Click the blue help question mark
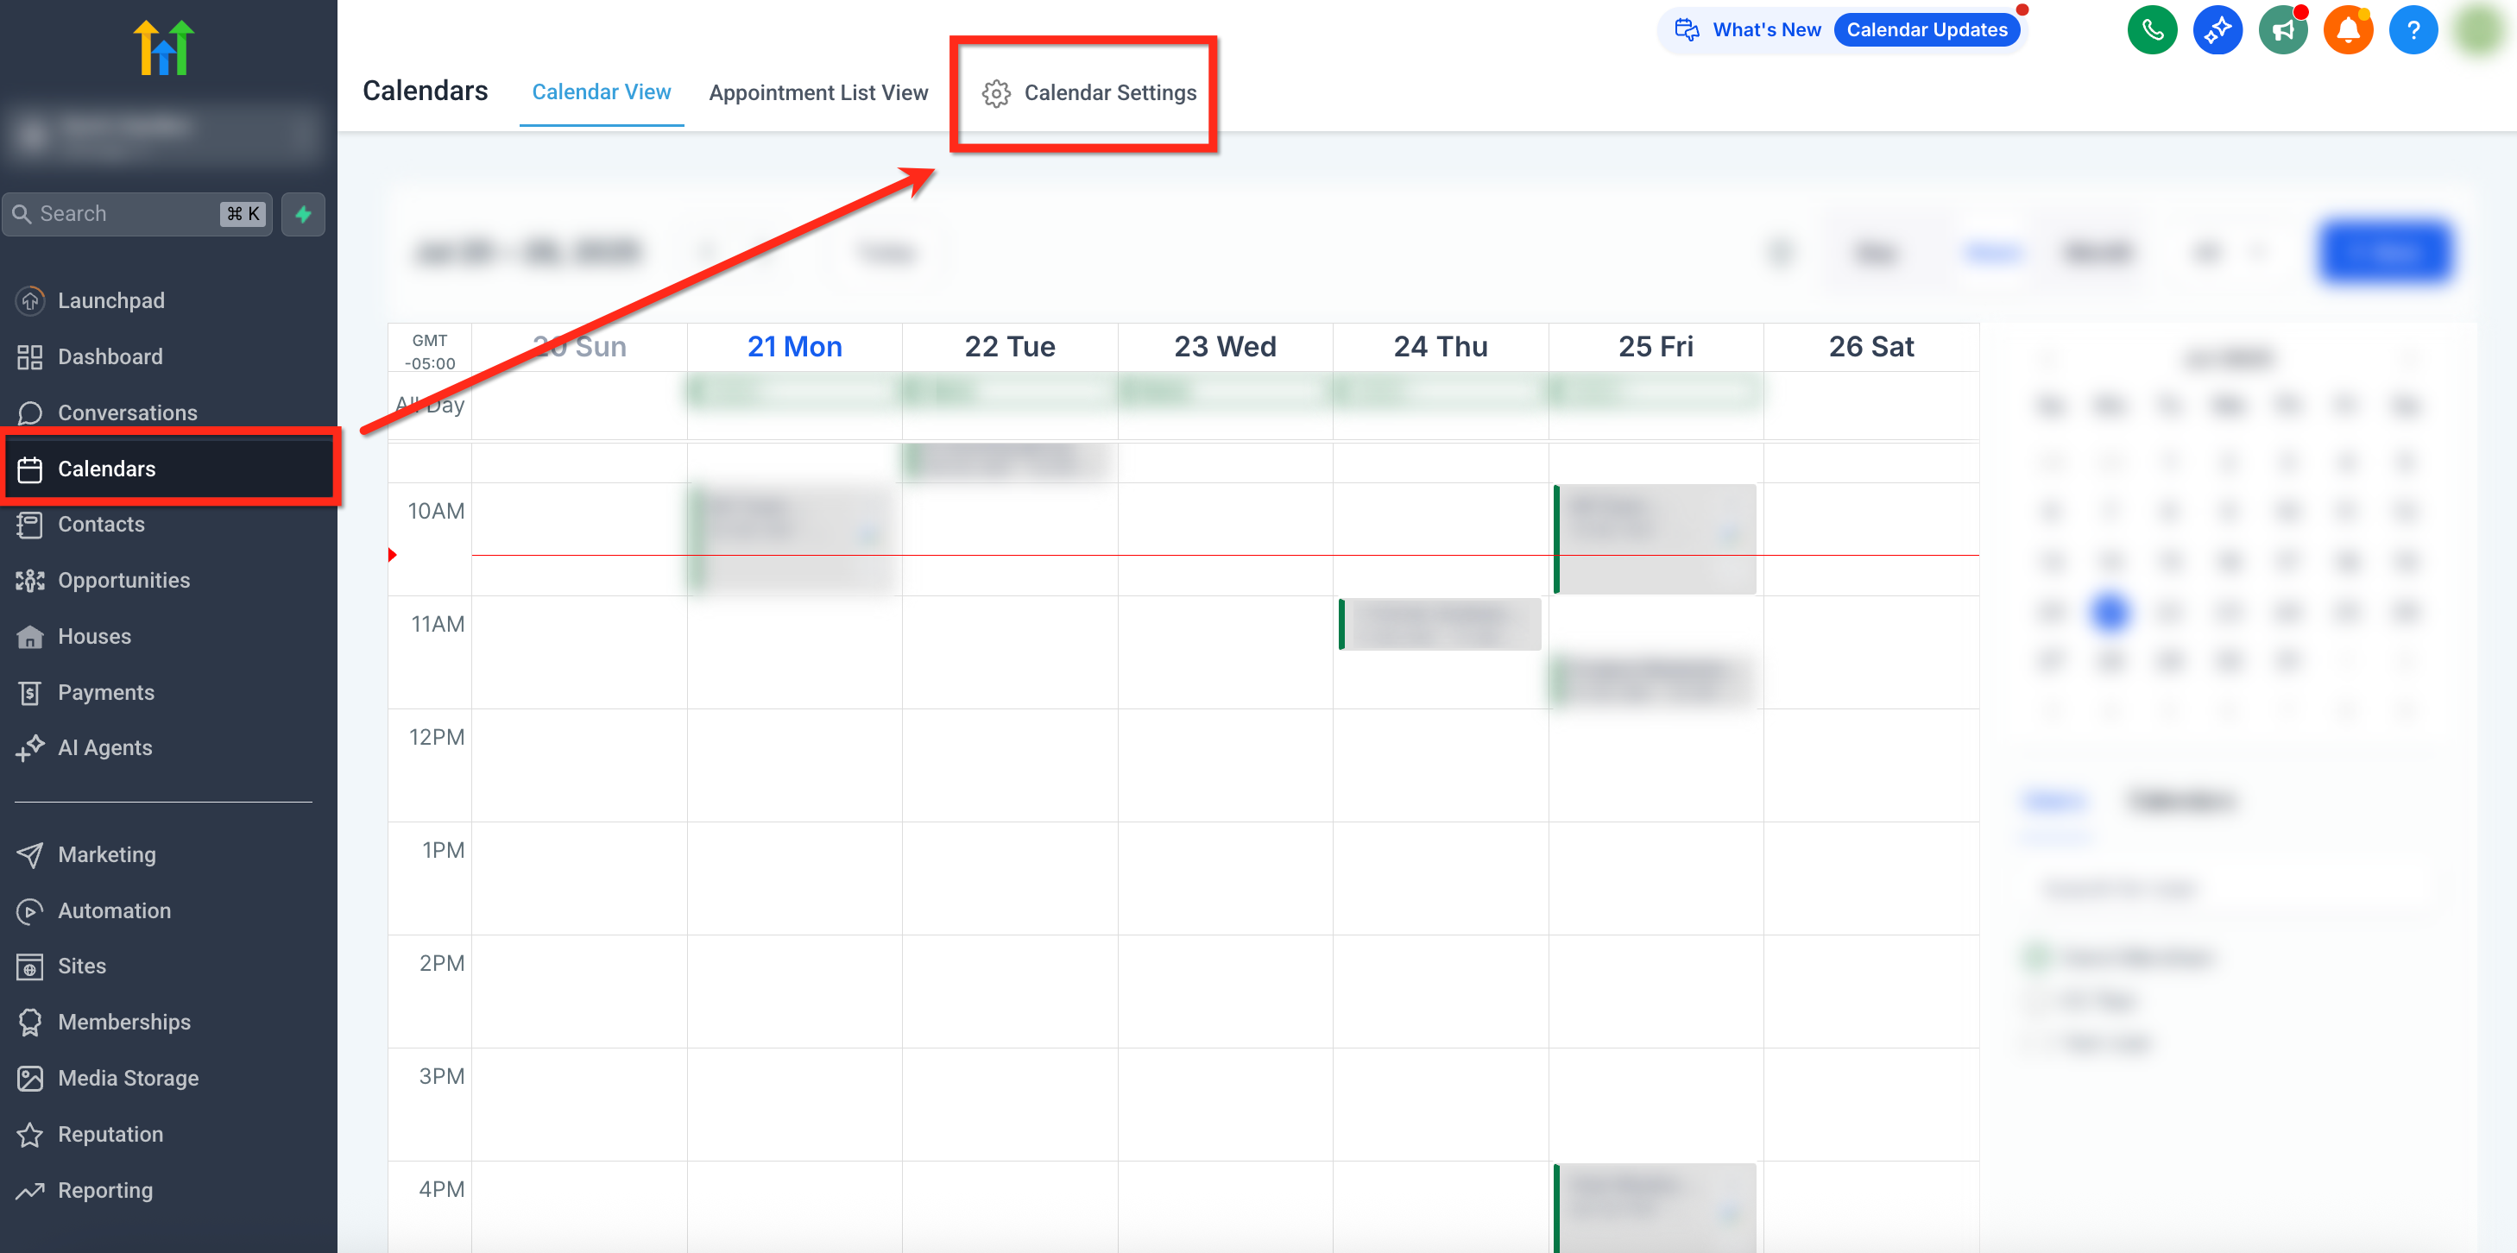Image resolution: width=2517 pixels, height=1253 pixels. click(2413, 30)
